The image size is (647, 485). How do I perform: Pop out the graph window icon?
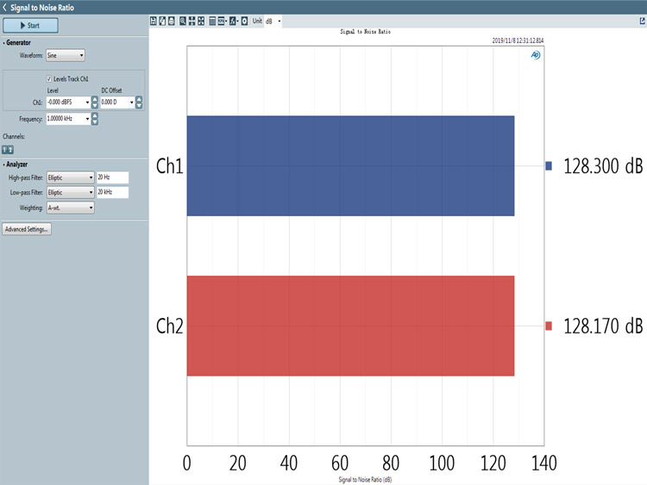point(642,21)
